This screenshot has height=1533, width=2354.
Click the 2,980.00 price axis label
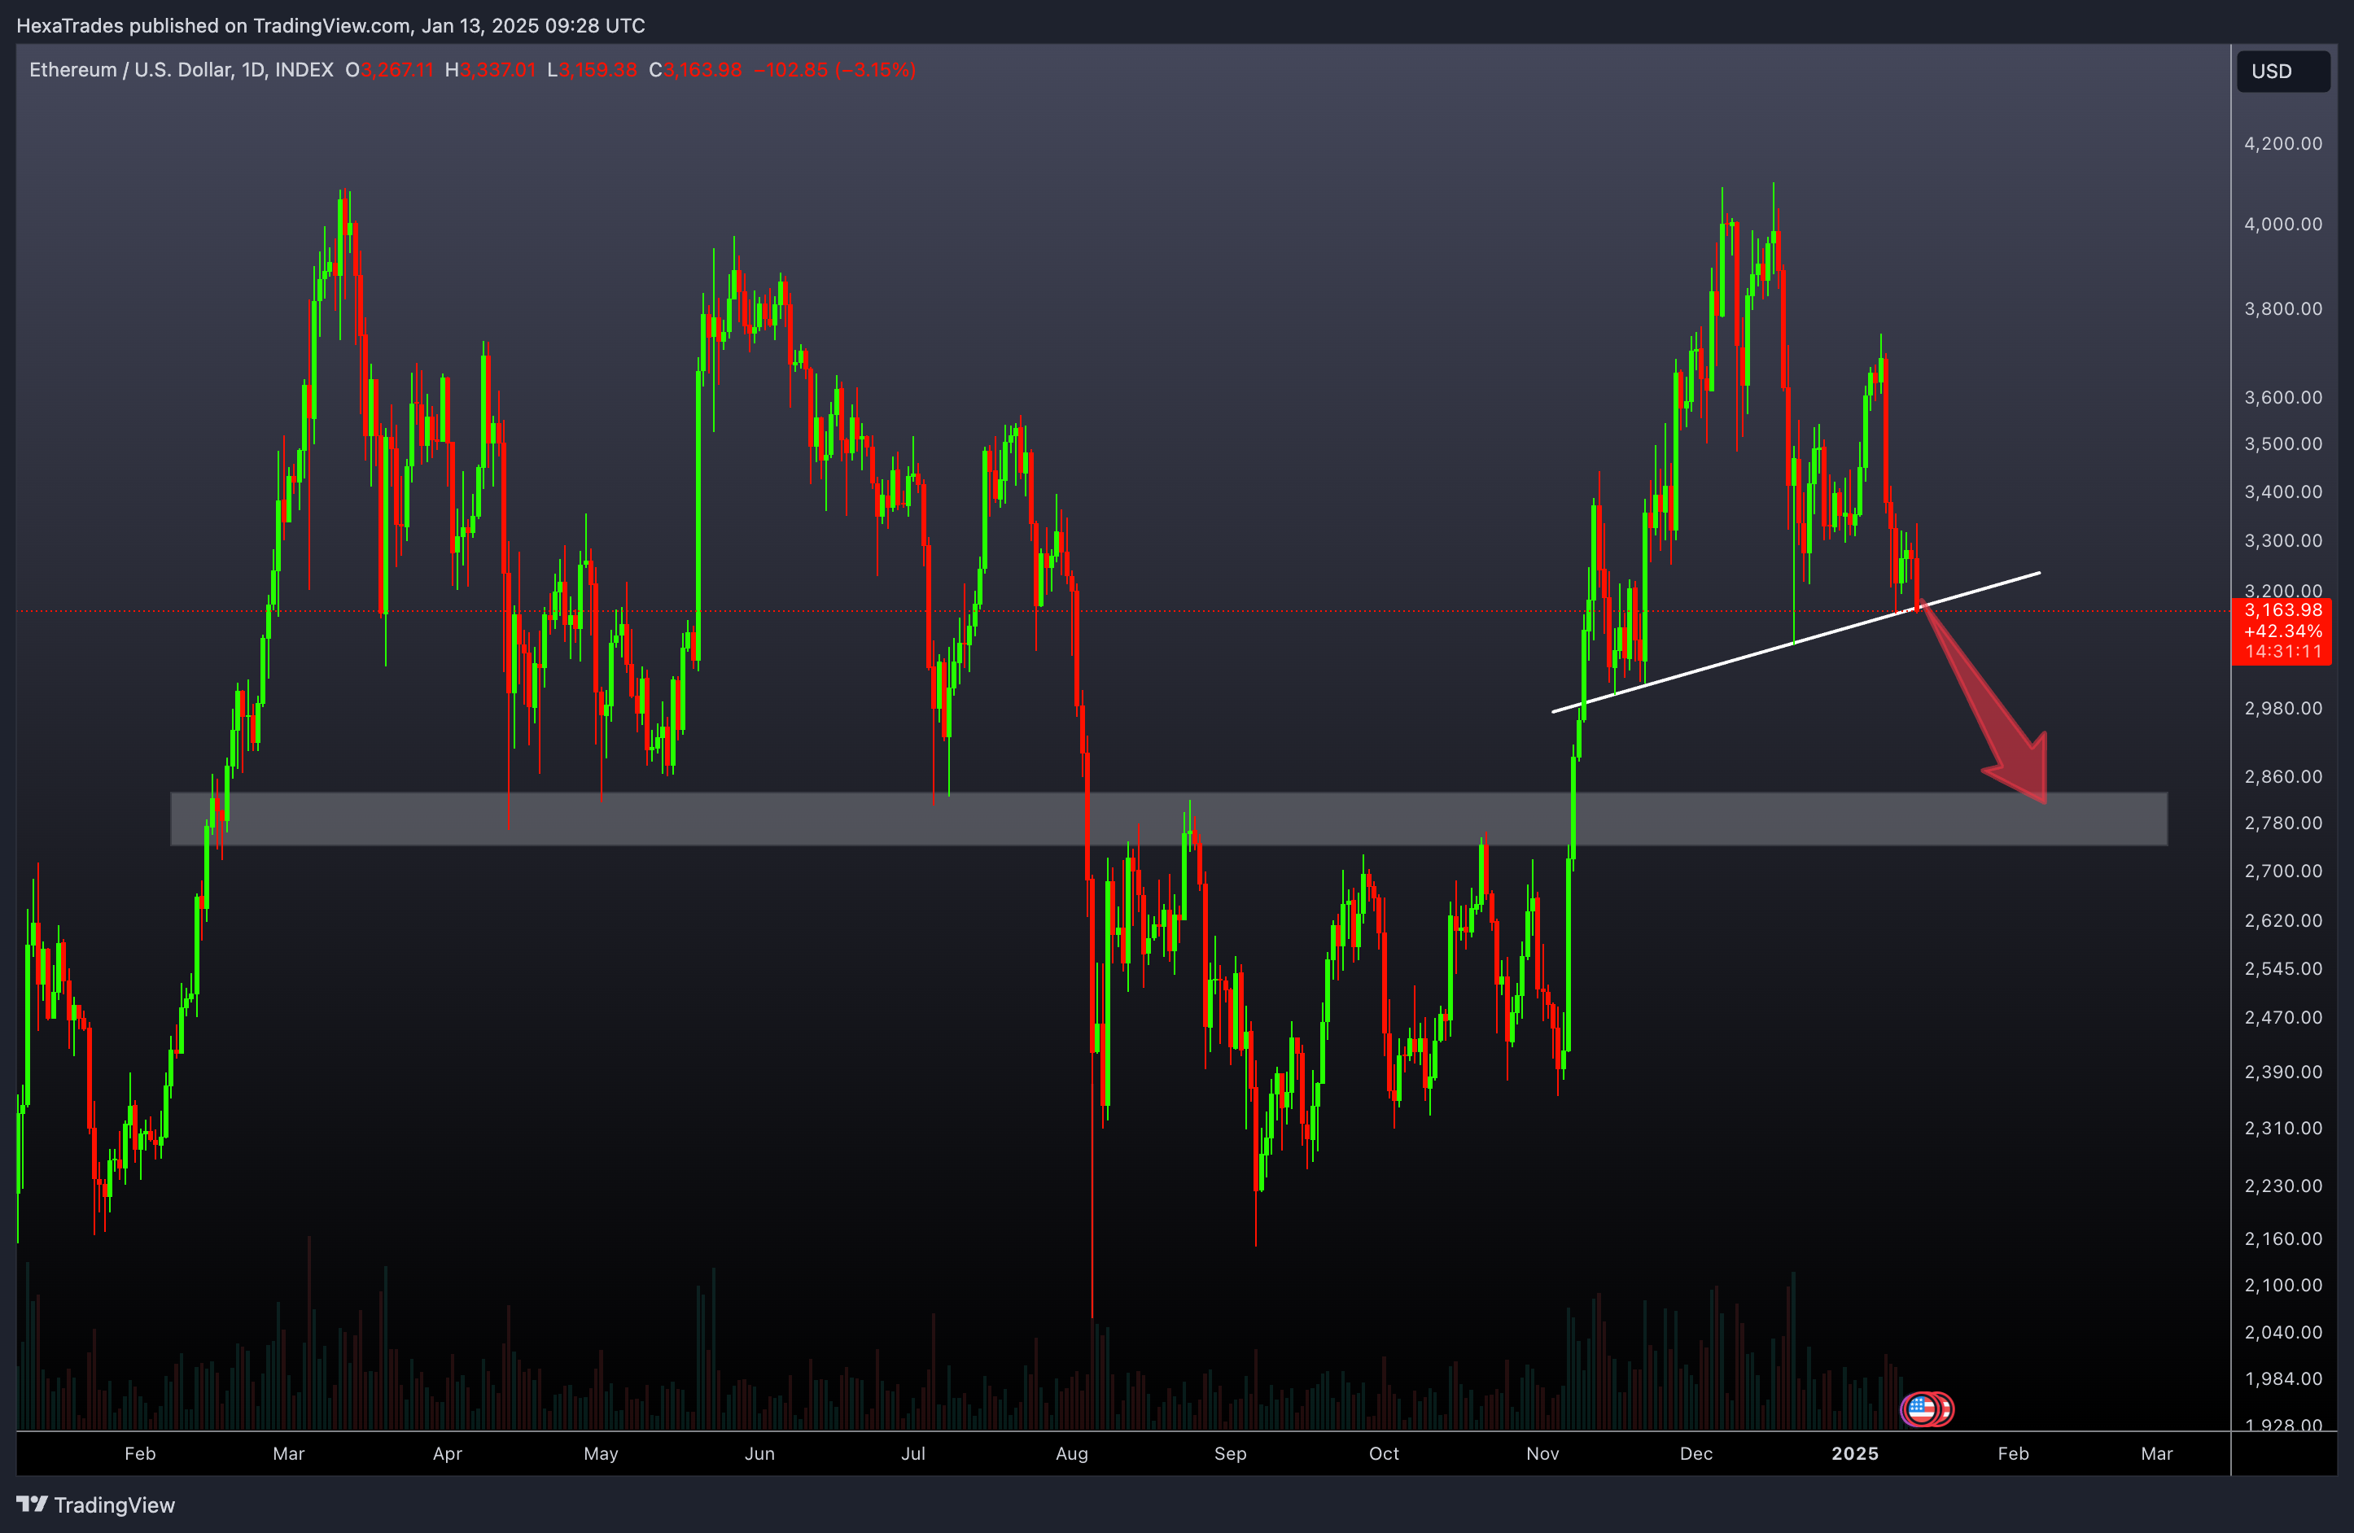[2283, 708]
